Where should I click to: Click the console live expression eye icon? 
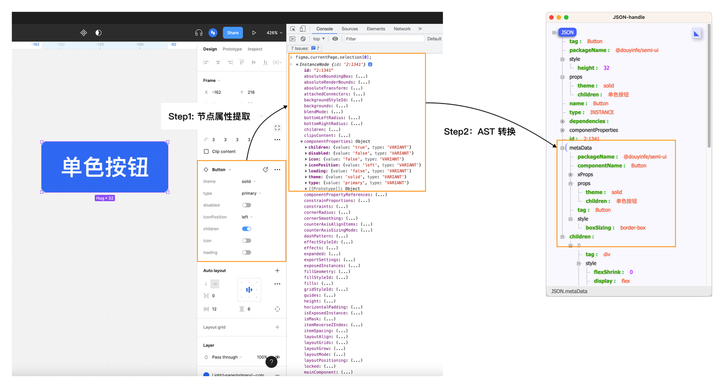335,39
